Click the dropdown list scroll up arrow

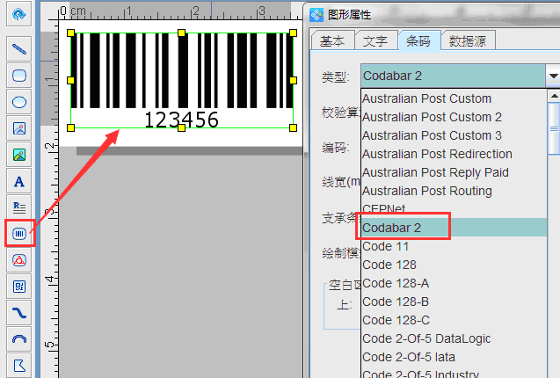(554, 96)
